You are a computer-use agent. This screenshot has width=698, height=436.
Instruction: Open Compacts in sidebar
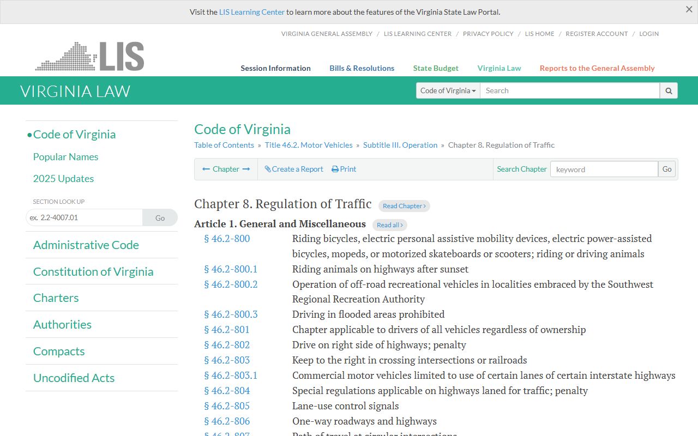59,351
